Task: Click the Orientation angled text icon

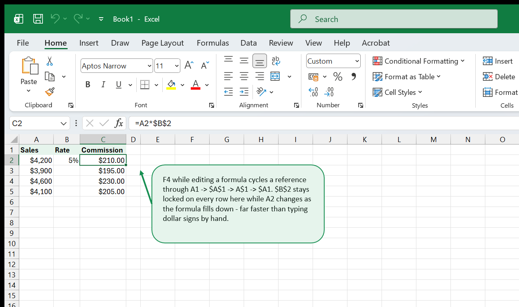Action: [261, 92]
